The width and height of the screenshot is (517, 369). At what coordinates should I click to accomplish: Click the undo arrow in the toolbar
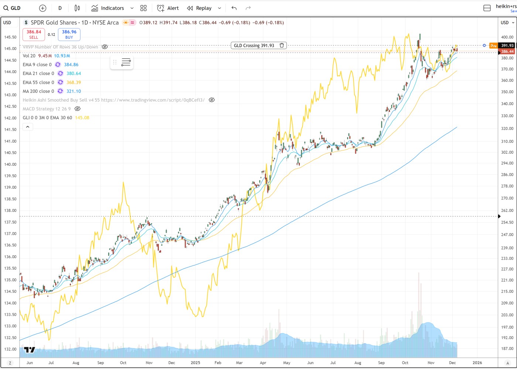click(x=234, y=8)
